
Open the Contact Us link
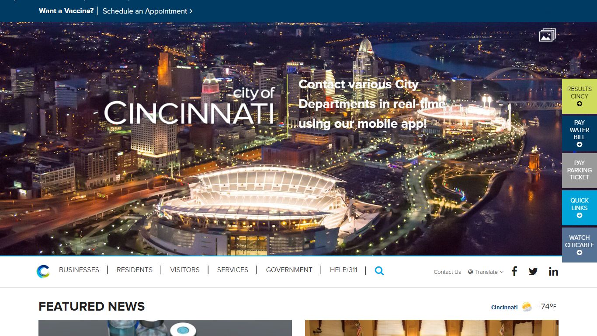point(447,272)
